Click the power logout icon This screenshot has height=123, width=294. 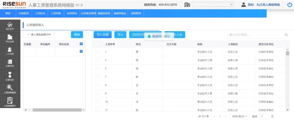click(290, 5)
